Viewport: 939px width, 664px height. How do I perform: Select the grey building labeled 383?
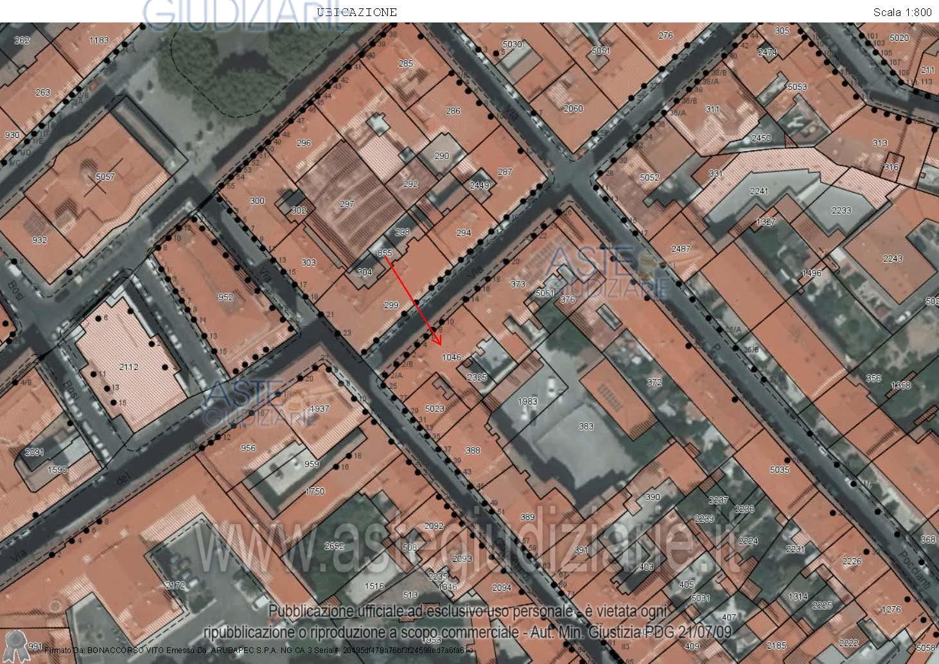pyautogui.click(x=586, y=426)
